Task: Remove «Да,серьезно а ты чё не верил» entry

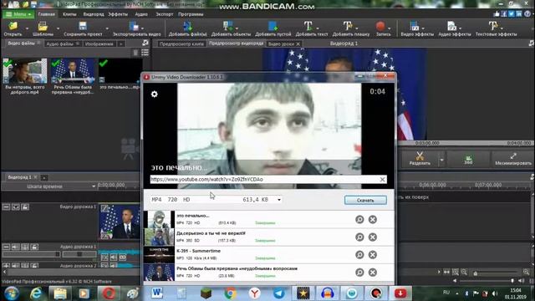Action: (373, 237)
